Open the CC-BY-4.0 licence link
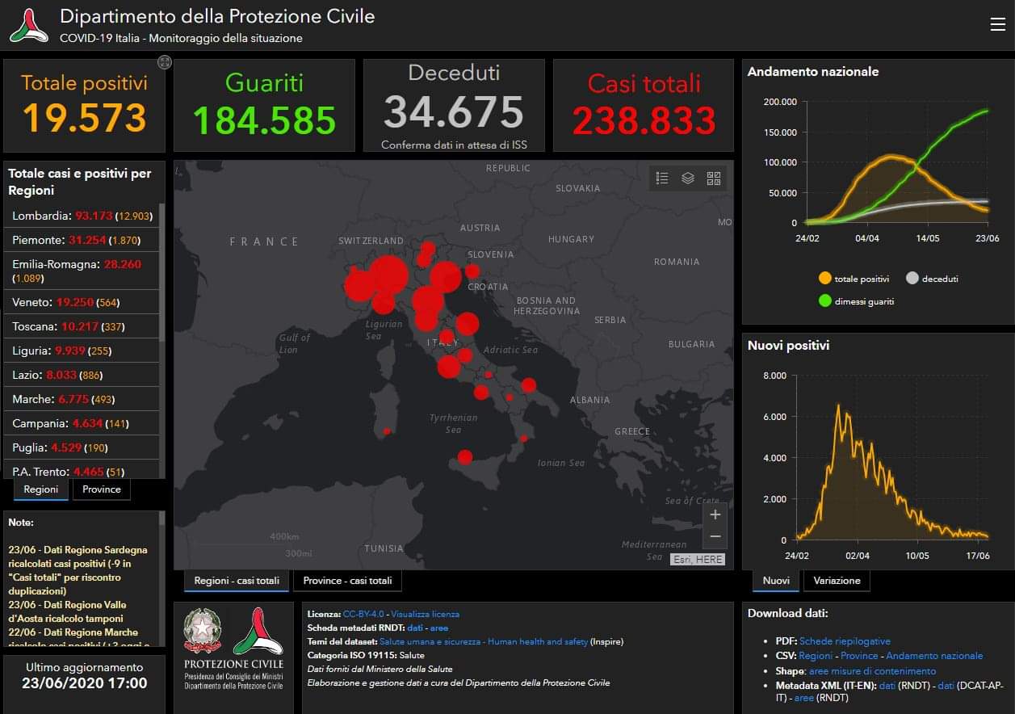This screenshot has width=1015, height=714. (x=364, y=615)
